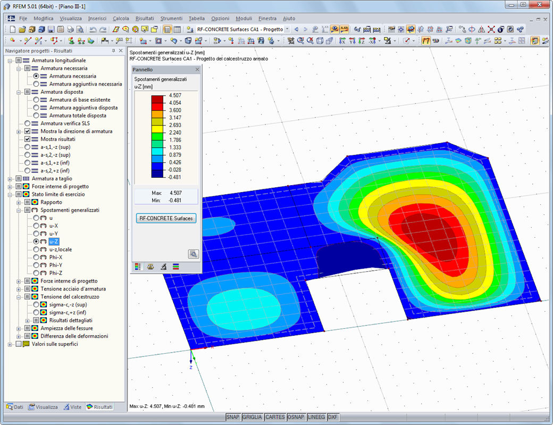Select the u-X radio button

[36, 226]
